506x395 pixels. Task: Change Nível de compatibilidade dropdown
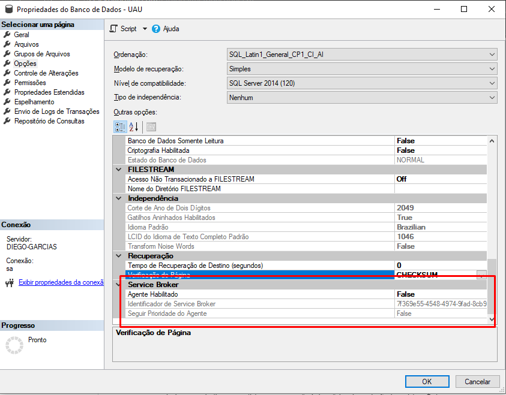[492, 83]
